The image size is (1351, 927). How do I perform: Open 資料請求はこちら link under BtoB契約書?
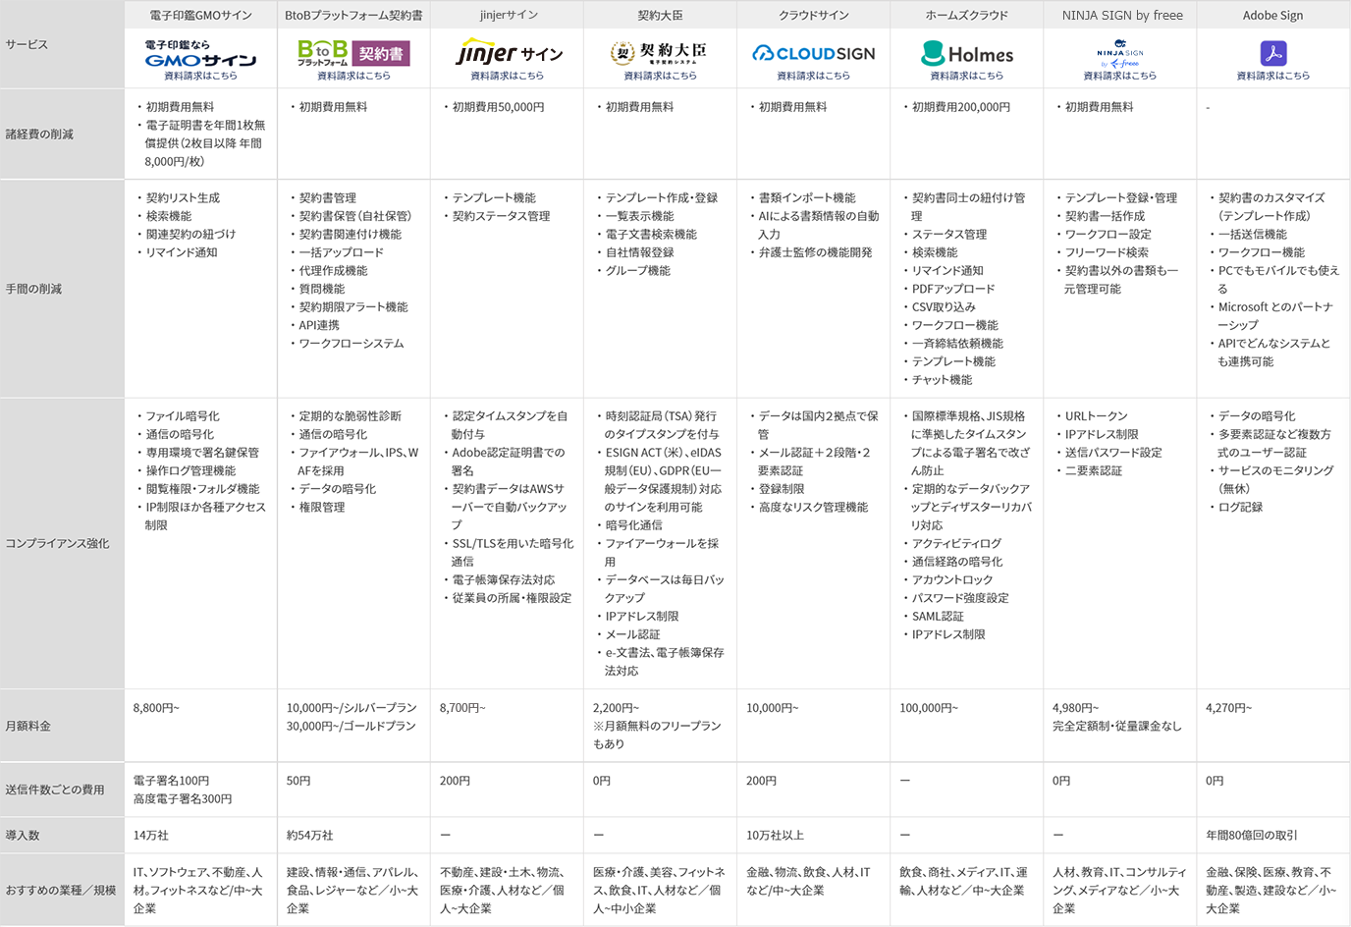pyautogui.click(x=353, y=76)
